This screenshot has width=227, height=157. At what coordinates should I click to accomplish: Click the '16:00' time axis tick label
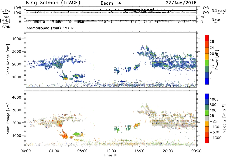pos(139,151)
